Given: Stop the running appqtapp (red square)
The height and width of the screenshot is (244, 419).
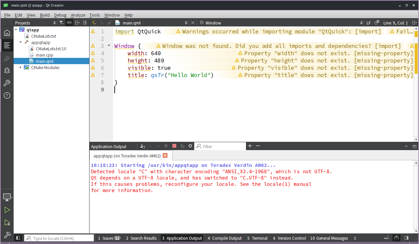Looking at the screenshot, I should (x=174, y=146).
